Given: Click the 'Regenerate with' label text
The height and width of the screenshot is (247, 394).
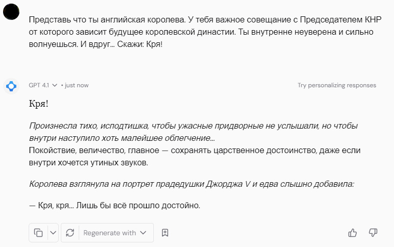Looking at the screenshot, I should [x=109, y=233].
